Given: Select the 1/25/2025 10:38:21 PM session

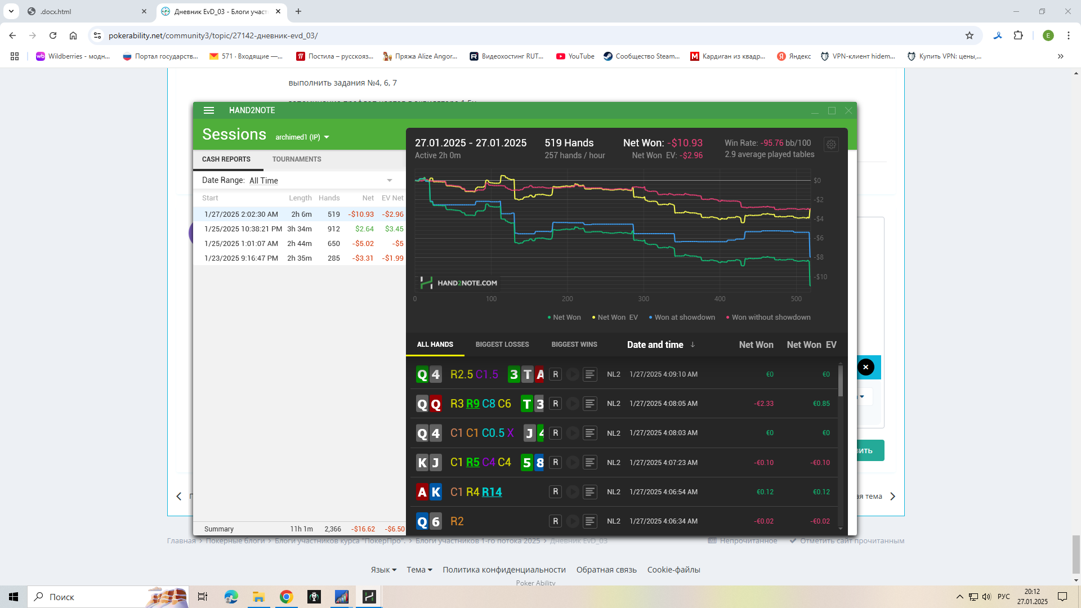Looking at the screenshot, I should coord(300,229).
